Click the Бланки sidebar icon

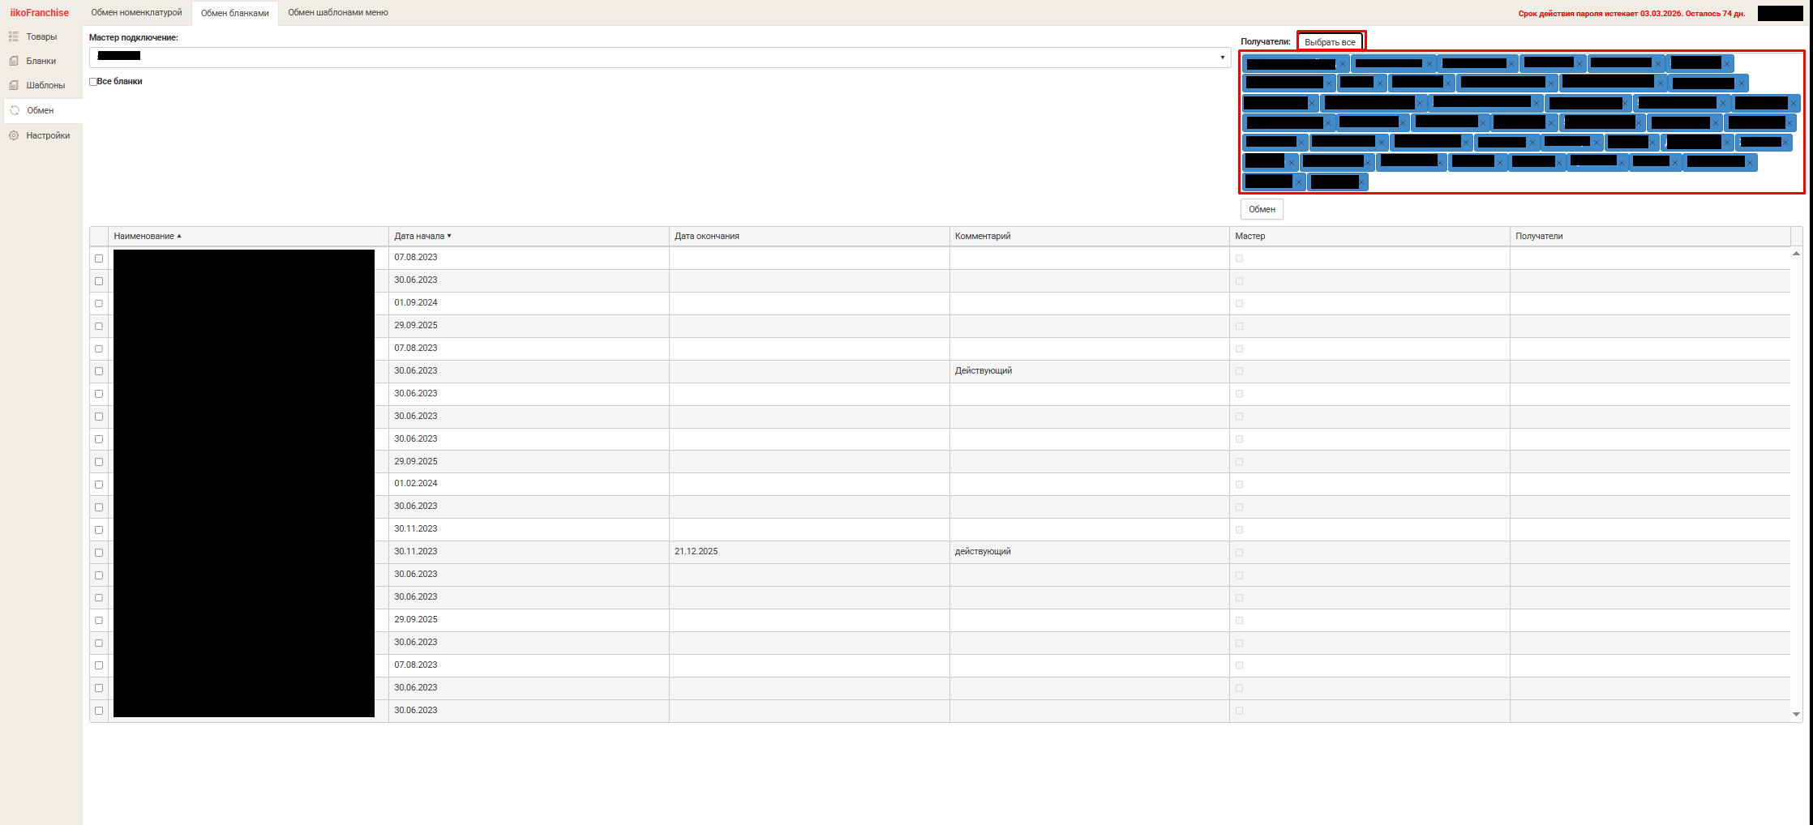[x=14, y=61]
